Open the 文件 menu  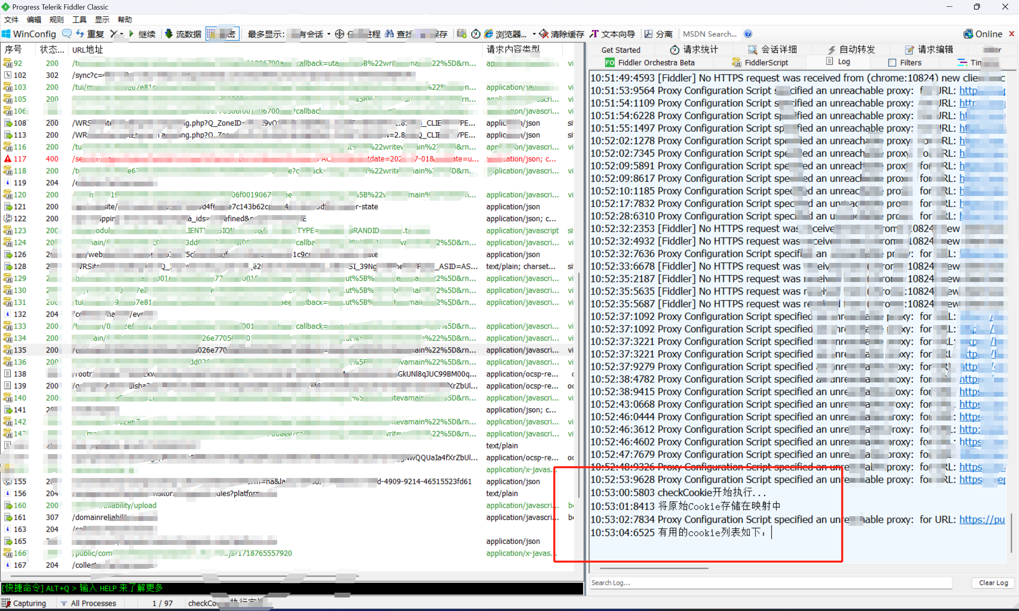click(x=11, y=20)
